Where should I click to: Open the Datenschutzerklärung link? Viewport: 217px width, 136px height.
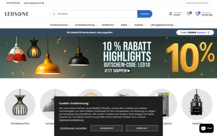(x=71, y=120)
